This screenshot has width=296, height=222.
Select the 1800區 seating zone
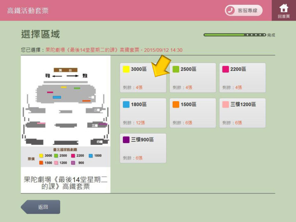click(x=143, y=113)
